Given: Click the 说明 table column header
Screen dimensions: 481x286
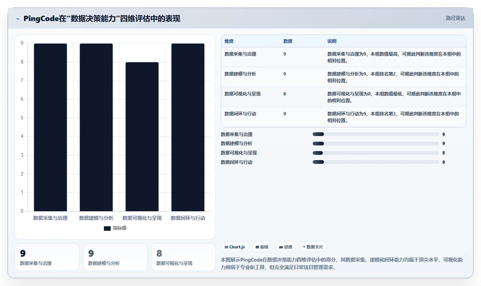Looking at the screenshot, I should [x=332, y=41].
